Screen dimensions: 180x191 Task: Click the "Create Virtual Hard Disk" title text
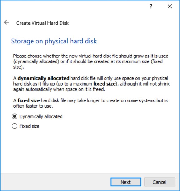[42, 23]
